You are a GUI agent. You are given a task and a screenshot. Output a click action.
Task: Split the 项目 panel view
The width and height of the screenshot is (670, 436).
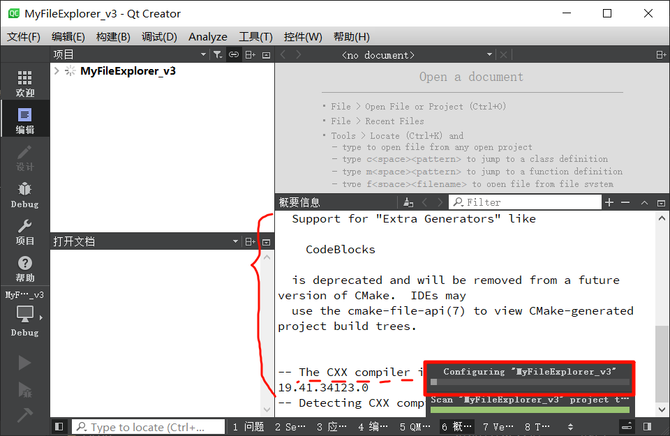pyautogui.click(x=251, y=54)
